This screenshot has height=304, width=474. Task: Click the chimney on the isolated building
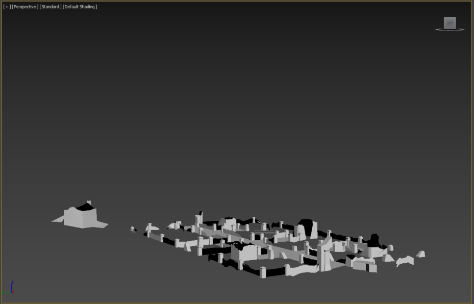89,203
